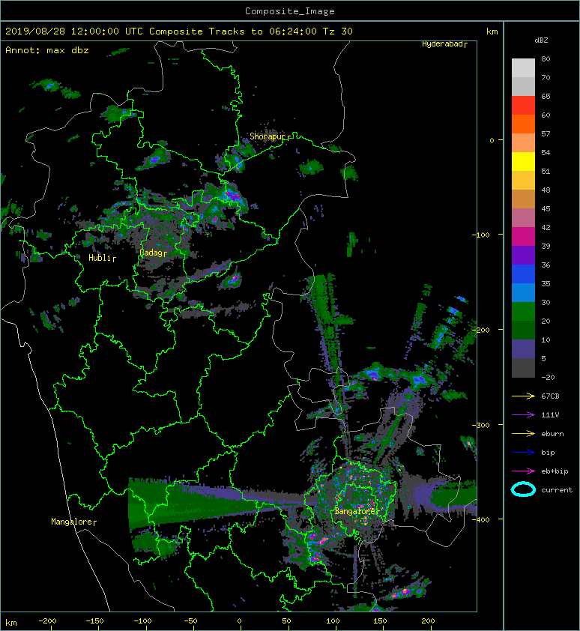Click the bip legend label
The height and width of the screenshot is (631, 580).
[x=549, y=453]
